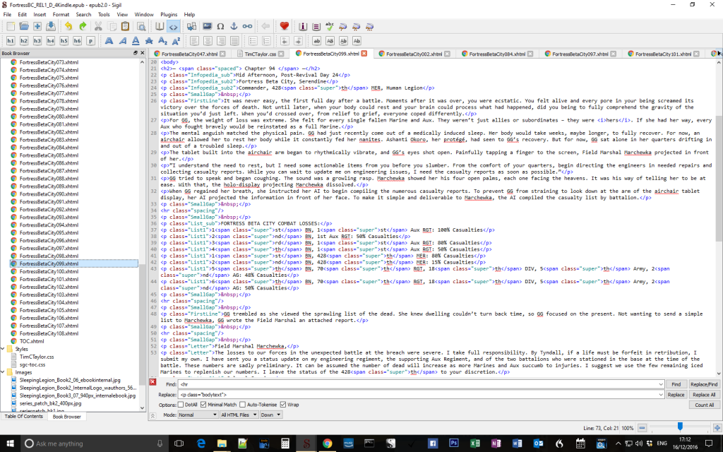723x452 pixels.
Task: Insert an ID anchor with the anchor icon
Action: click(x=234, y=27)
